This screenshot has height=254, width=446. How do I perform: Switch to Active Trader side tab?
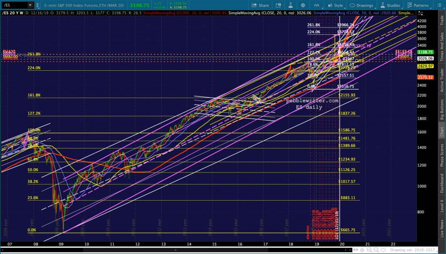point(441,81)
